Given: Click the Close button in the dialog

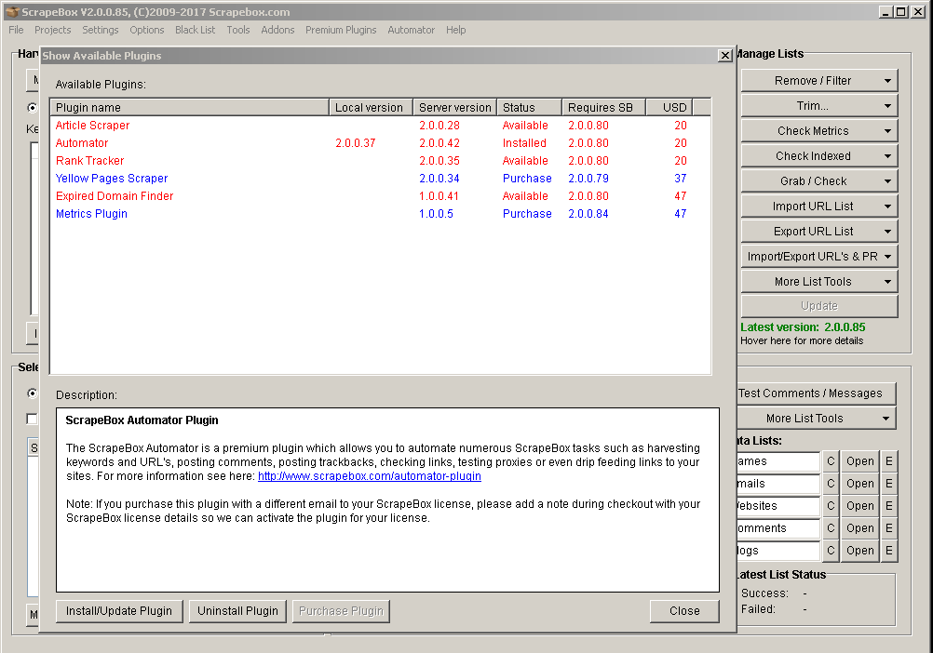Looking at the screenshot, I should [x=684, y=611].
